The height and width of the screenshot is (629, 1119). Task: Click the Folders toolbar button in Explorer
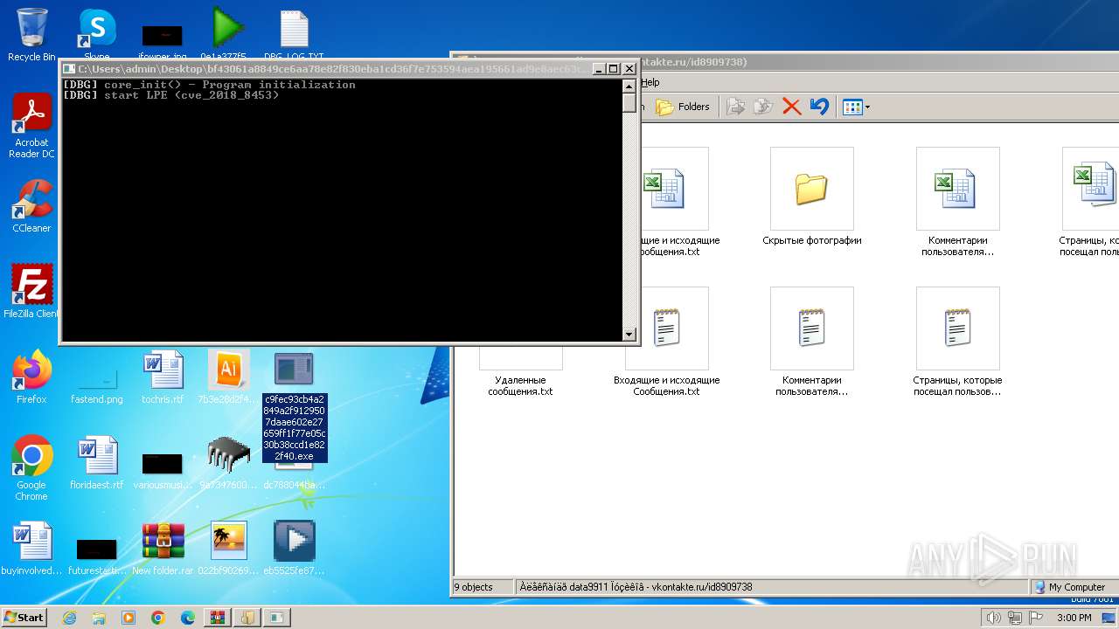684,107
